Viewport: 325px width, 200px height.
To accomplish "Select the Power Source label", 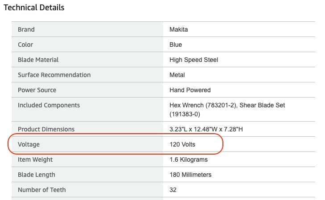I will tap(37, 90).
